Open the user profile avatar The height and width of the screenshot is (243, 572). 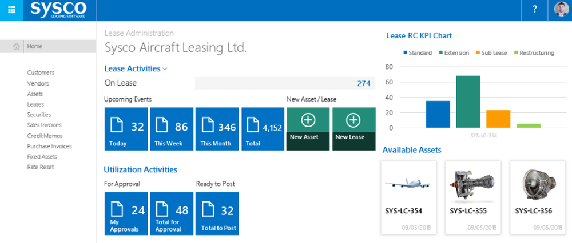[561, 10]
